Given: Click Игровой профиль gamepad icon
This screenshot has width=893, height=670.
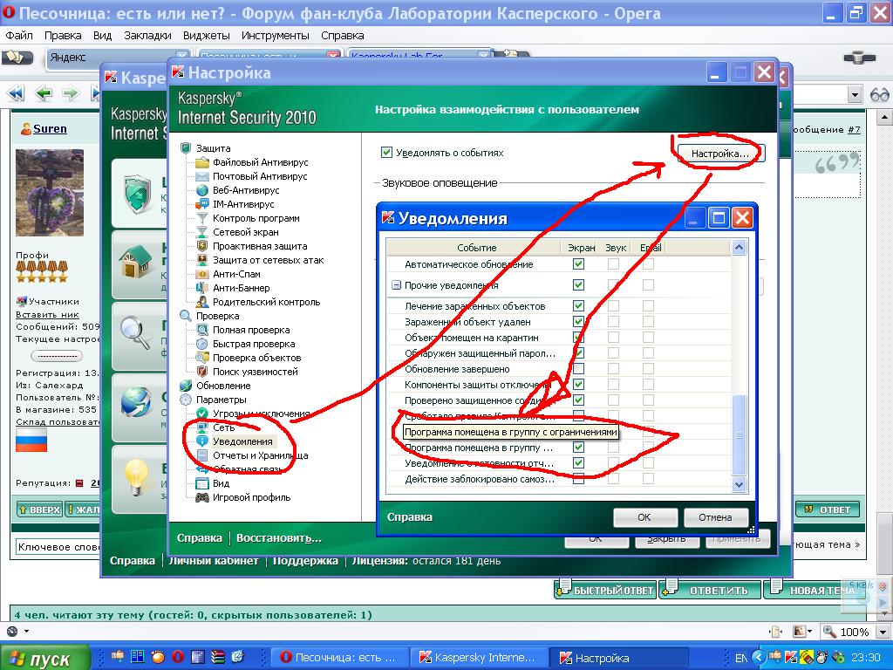Looking at the screenshot, I should click(x=202, y=497).
